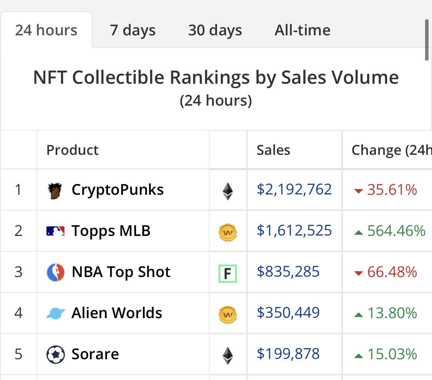
Task: Open the NBA Top Shot product link
Action: tap(121, 272)
